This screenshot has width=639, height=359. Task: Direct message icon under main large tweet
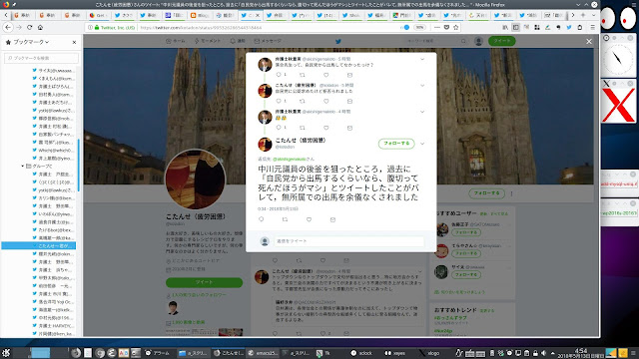332,219
